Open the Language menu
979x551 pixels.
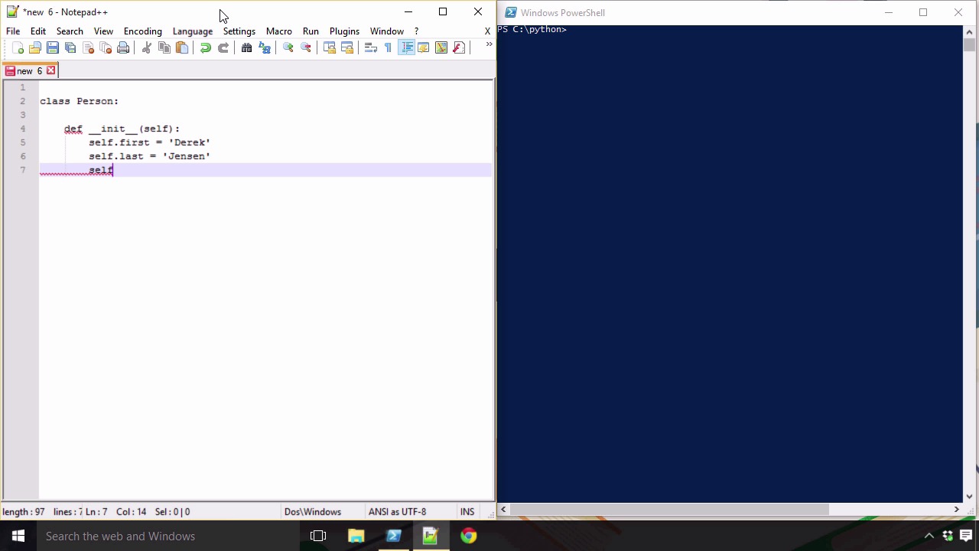pyautogui.click(x=193, y=31)
